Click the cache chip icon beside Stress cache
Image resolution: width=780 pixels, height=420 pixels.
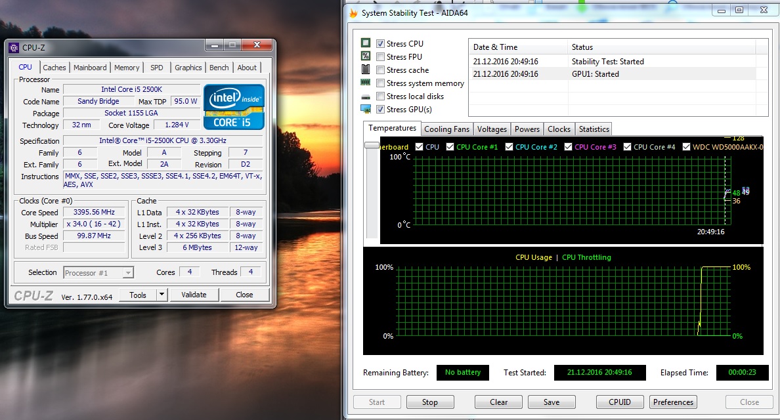(366, 70)
